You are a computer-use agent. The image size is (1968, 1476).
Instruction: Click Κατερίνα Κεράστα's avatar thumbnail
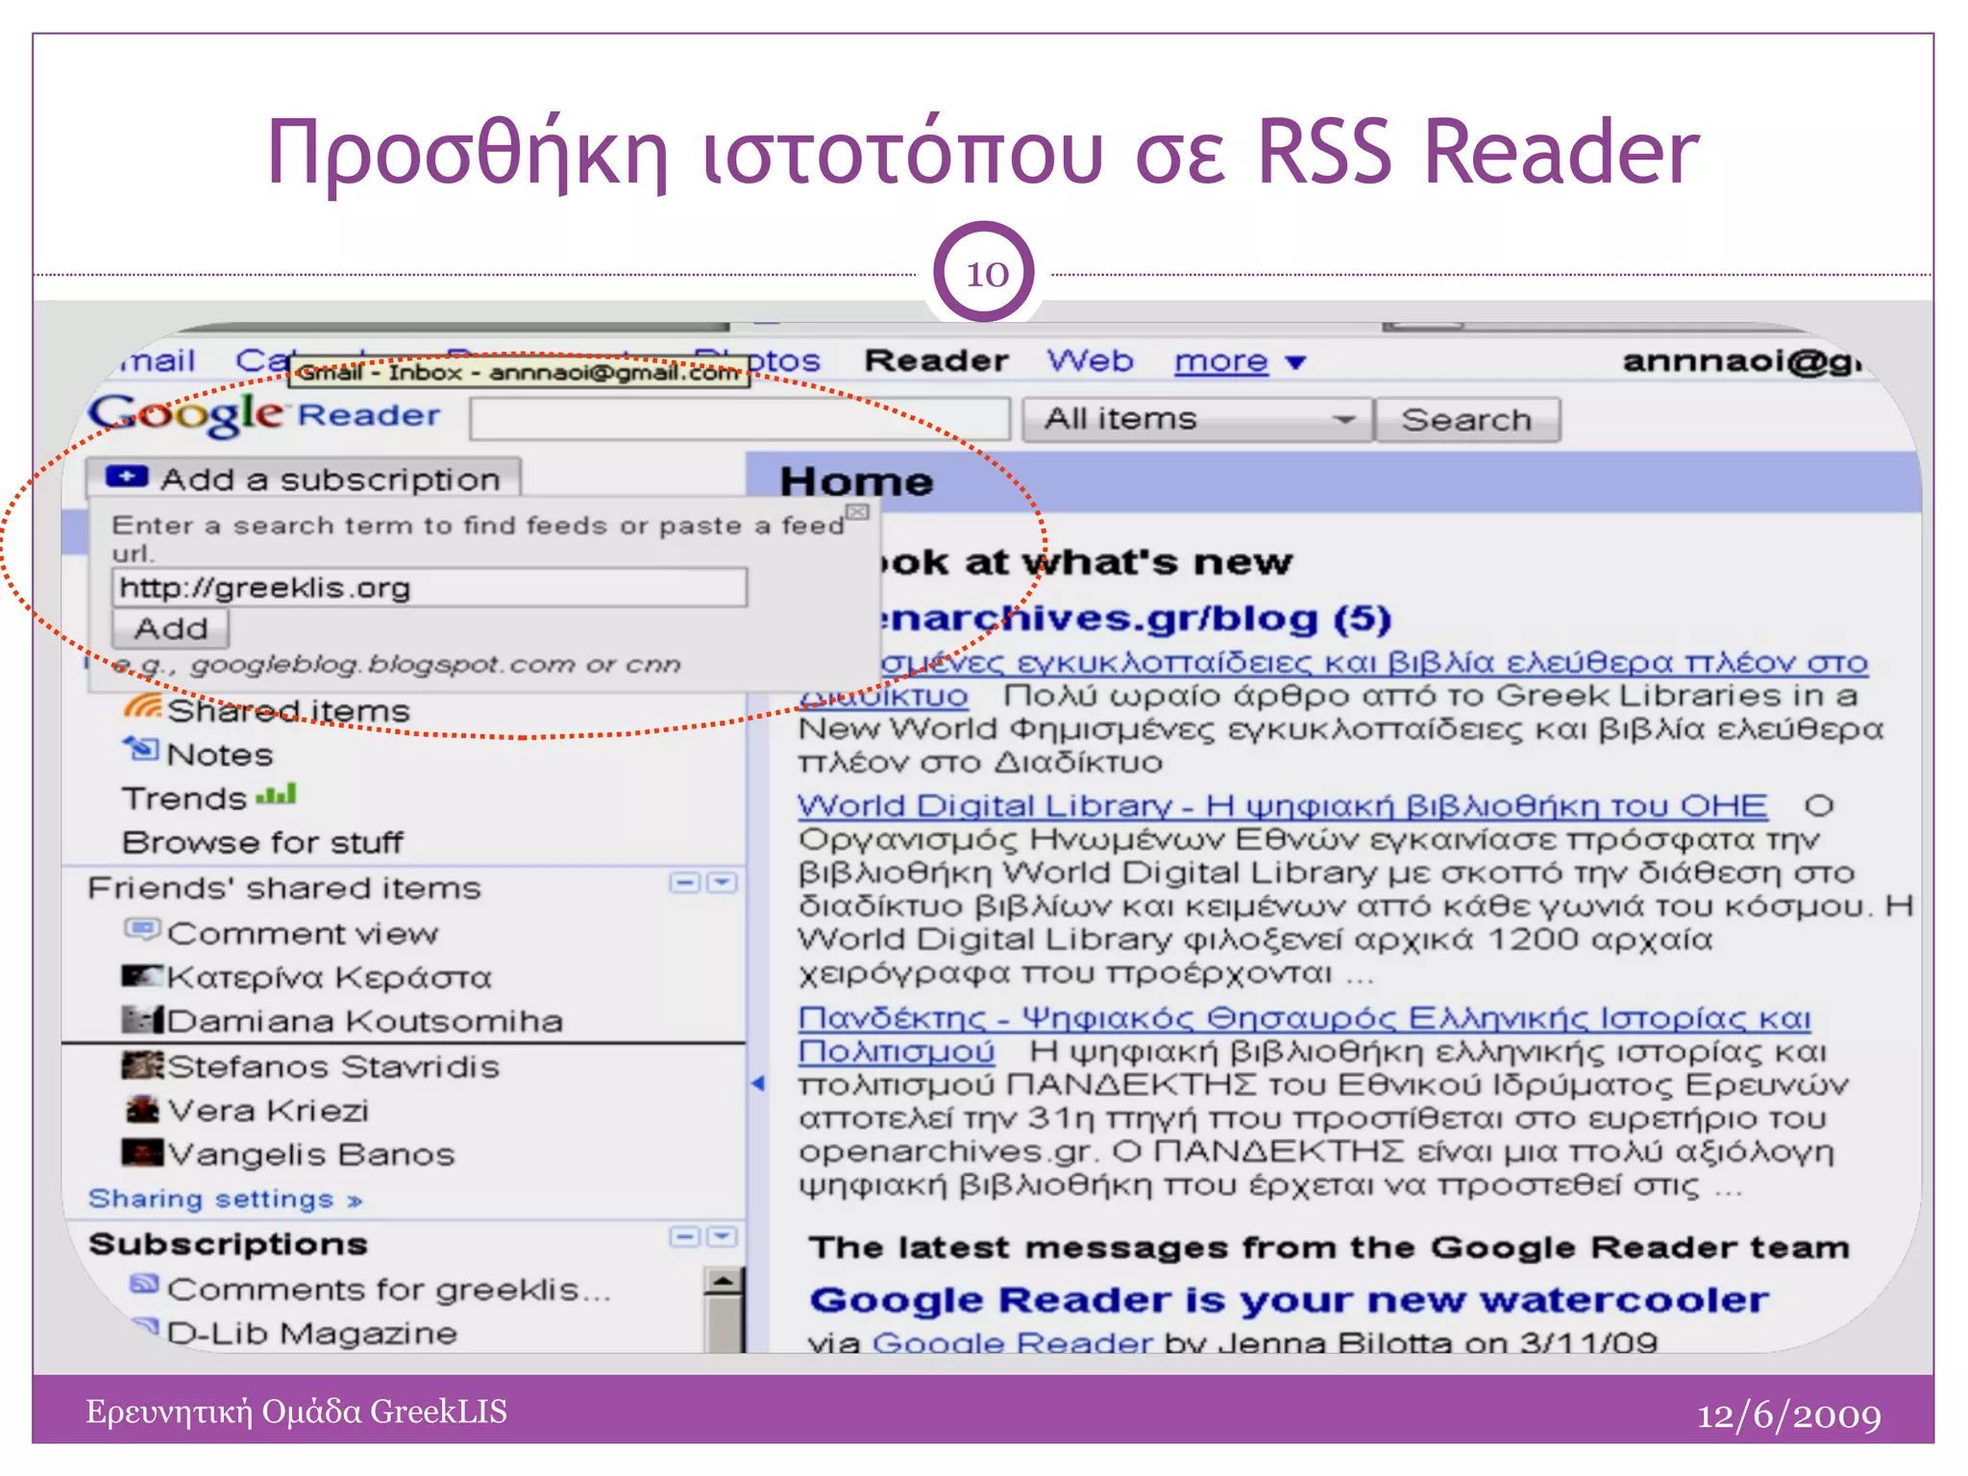click(143, 976)
